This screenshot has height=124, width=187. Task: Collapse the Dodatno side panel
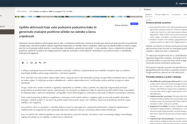coord(140,10)
